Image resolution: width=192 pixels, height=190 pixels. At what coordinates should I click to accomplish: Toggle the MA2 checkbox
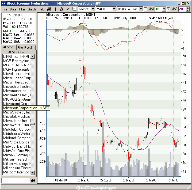[168, 9]
